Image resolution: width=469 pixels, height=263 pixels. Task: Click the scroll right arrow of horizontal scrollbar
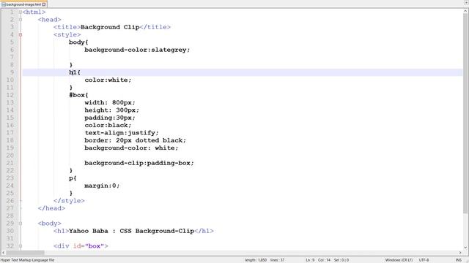point(460,253)
